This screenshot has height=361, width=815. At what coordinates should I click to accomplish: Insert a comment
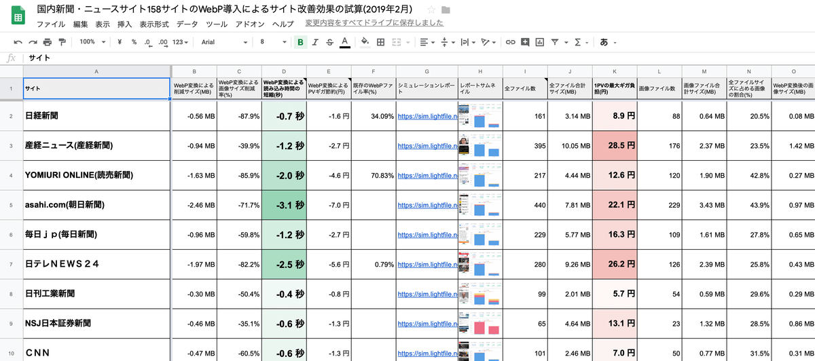525,42
